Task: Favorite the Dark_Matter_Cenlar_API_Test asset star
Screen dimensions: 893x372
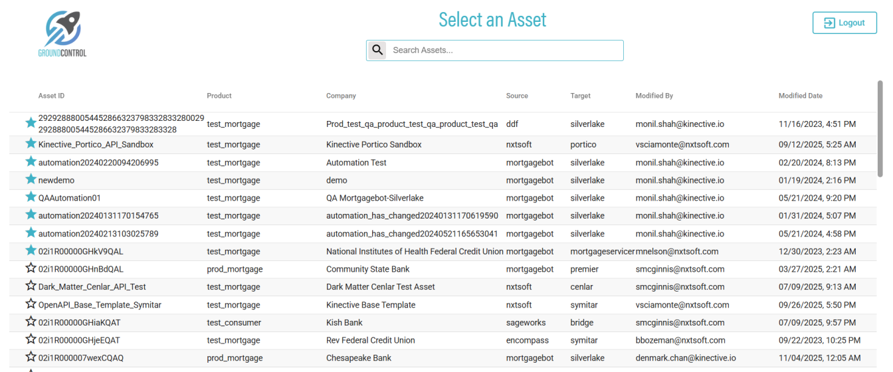Action: tap(31, 286)
